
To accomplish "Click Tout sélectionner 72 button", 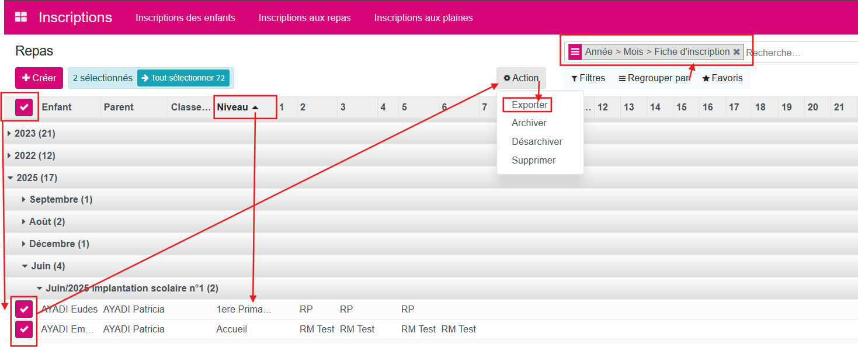I will click(x=183, y=78).
